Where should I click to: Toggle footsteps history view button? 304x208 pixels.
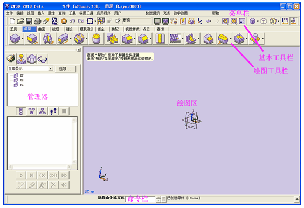tap(53, 111)
